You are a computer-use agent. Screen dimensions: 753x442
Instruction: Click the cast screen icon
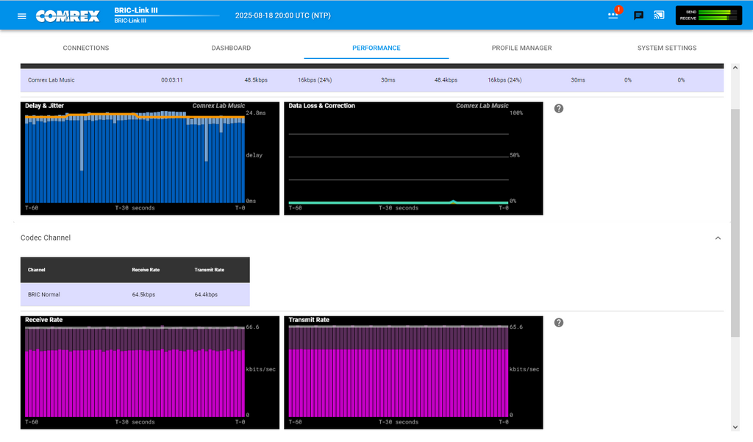click(x=659, y=15)
